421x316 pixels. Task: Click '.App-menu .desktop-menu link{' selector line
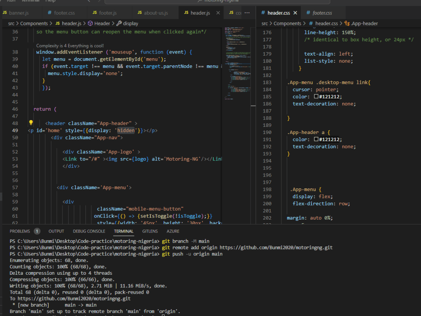click(x=329, y=82)
